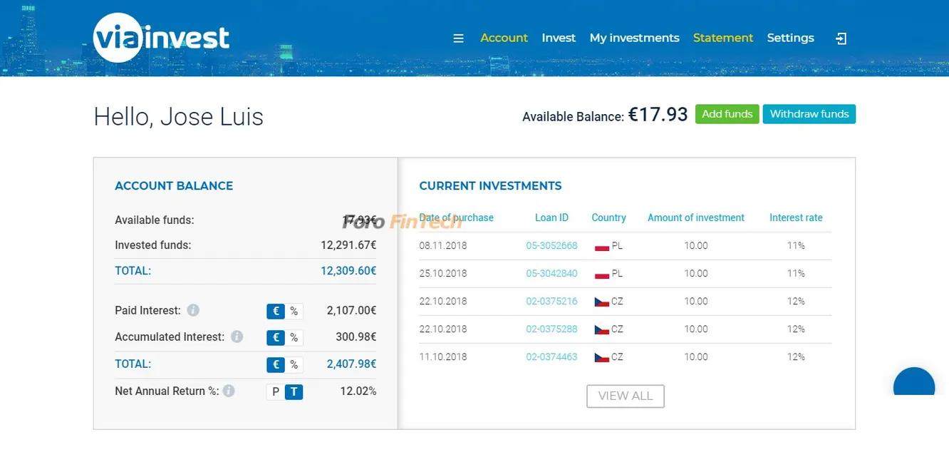The image size is (949, 452).
Task: Open the Invest menu item
Action: [x=558, y=38]
